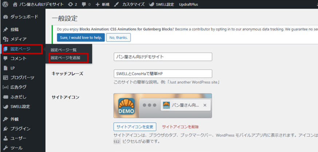Image resolution: width=318 pixels, height=152 pixels.
Task: Click the サイトアイコンを削除 link
Action: [x=180, y=127]
